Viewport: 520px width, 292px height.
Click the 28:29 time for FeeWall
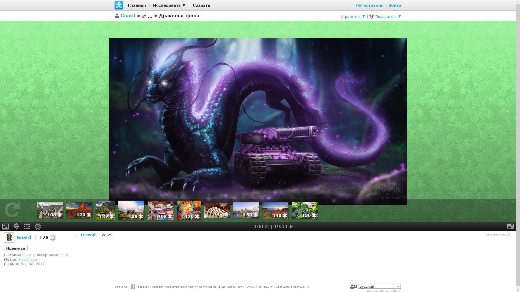pos(107,235)
